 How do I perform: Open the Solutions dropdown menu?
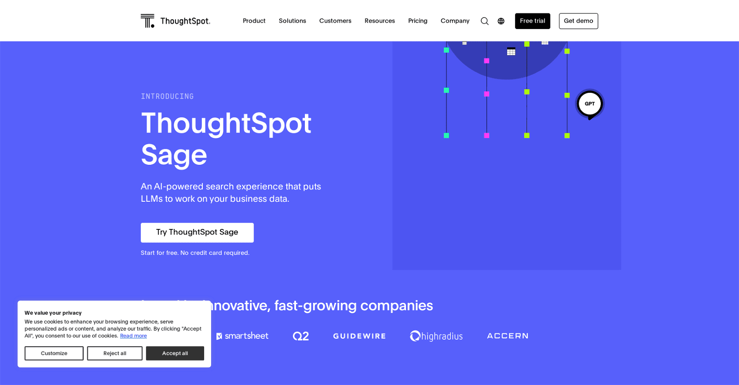click(292, 21)
